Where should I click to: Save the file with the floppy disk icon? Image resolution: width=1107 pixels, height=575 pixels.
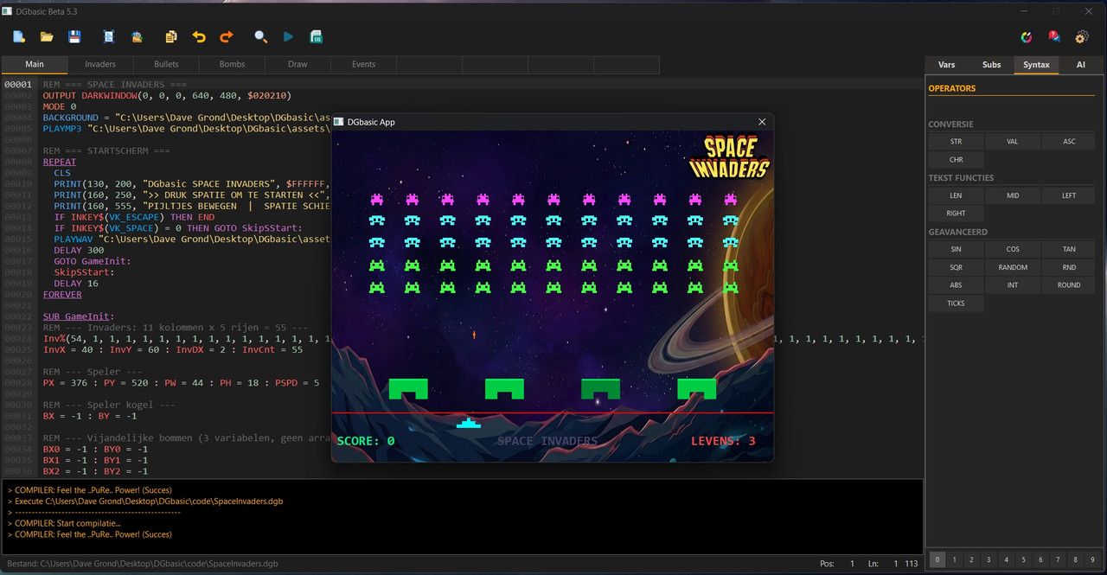[74, 37]
